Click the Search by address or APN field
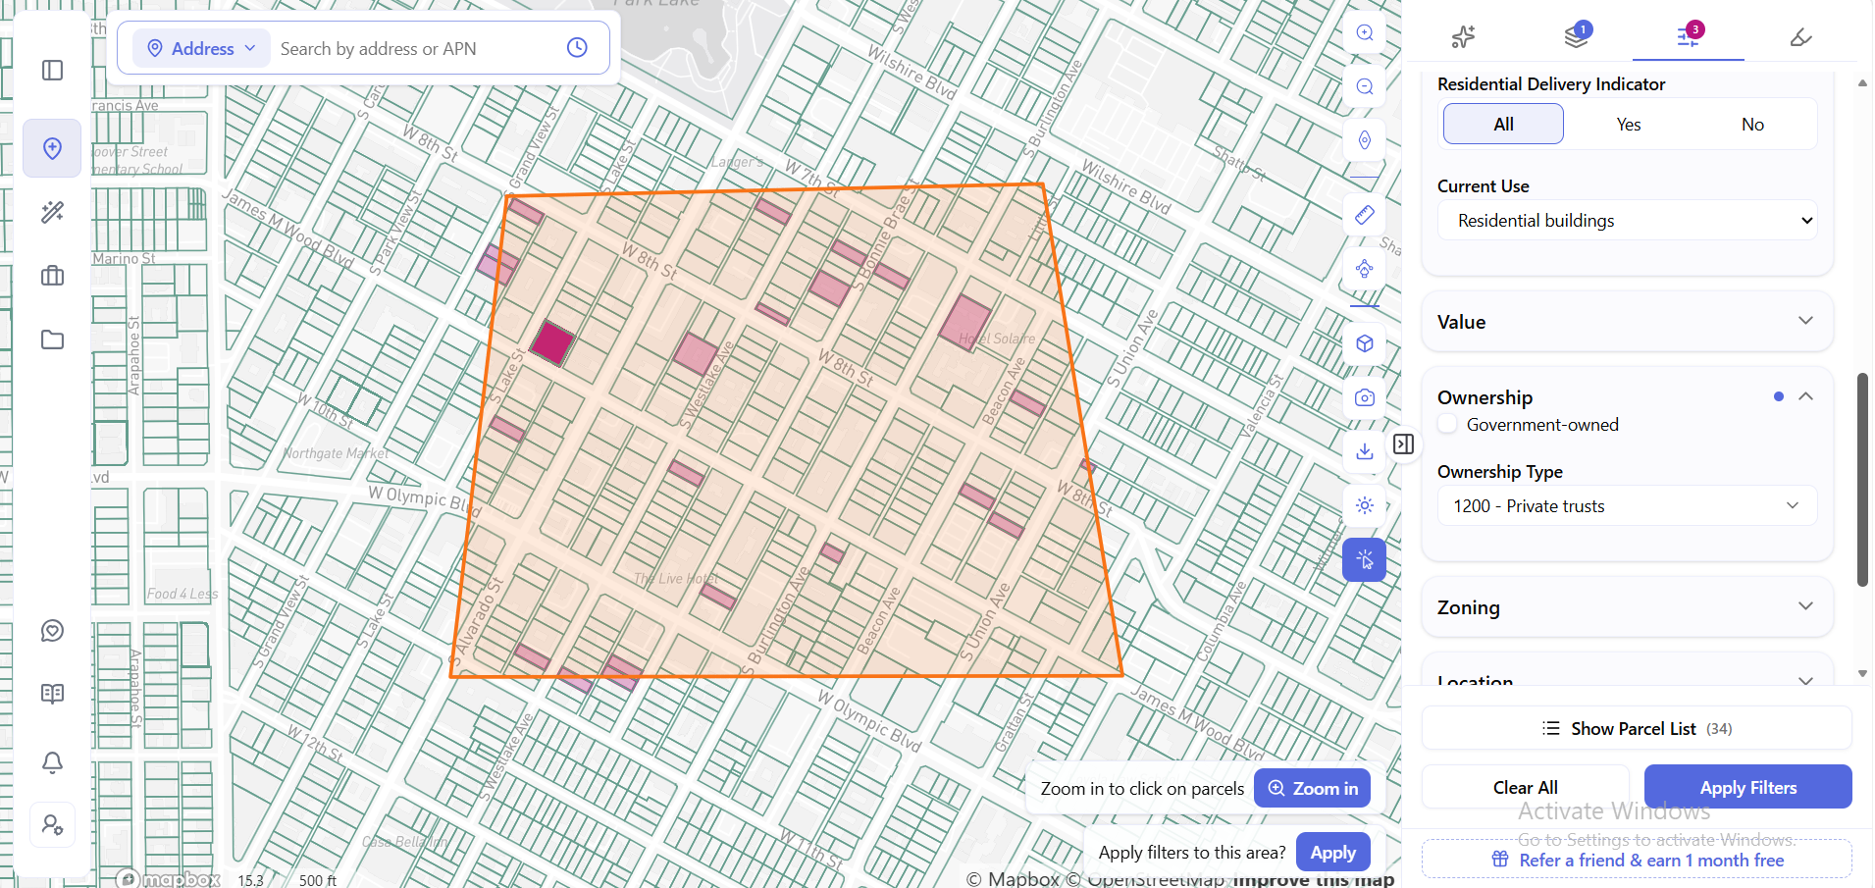Viewport: 1875px width, 888px height. tap(417, 48)
